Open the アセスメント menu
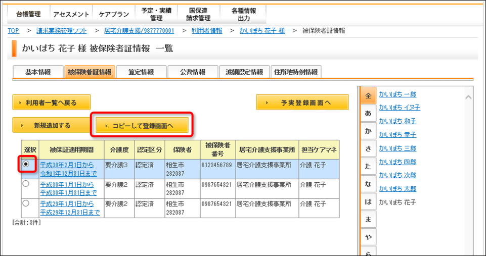The image size is (486, 256). coord(71,14)
